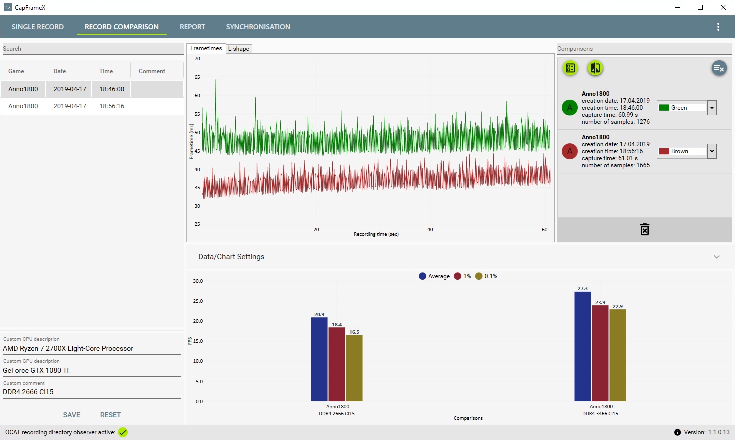Focus the Search field

tap(93, 49)
